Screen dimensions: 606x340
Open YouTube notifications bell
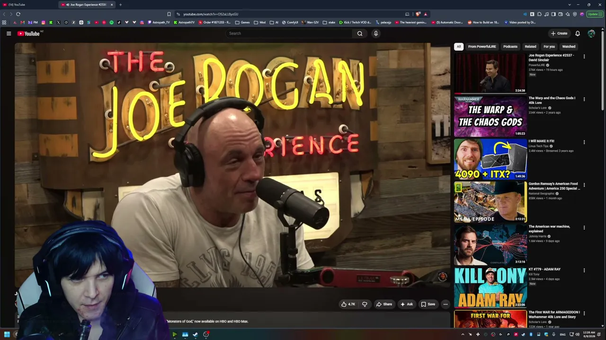pyautogui.click(x=578, y=34)
